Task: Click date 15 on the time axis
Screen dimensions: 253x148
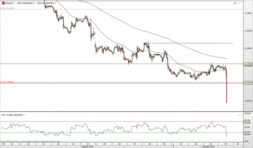Action: [12, 144]
